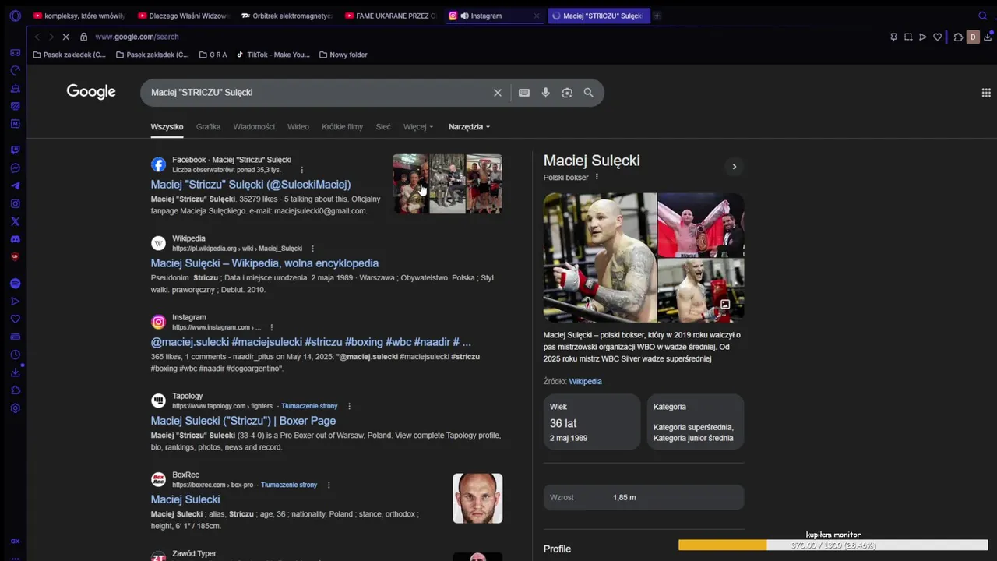This screenshot has height=561, width=997.
Task: Open GX Control speedometer panel
Action: pyautogui.click(x=15, y=70)
